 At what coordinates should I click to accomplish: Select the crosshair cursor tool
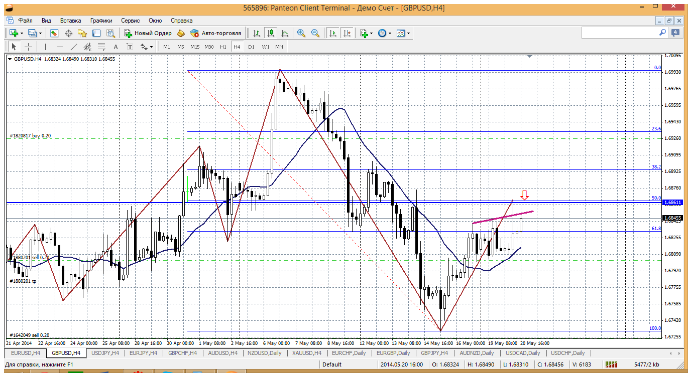[29, 47]
